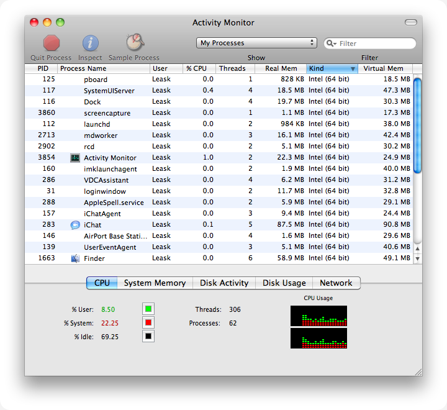447x410 pixels.
Task: Click the scrollbar up arrow
Action: (417, 249)
